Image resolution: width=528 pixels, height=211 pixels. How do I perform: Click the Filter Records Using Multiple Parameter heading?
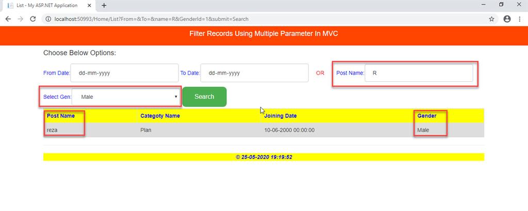(x=263, y=33)
